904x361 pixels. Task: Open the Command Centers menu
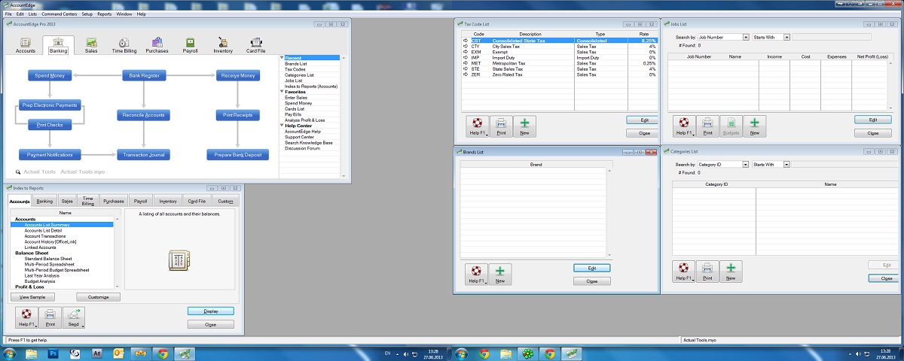58,14
